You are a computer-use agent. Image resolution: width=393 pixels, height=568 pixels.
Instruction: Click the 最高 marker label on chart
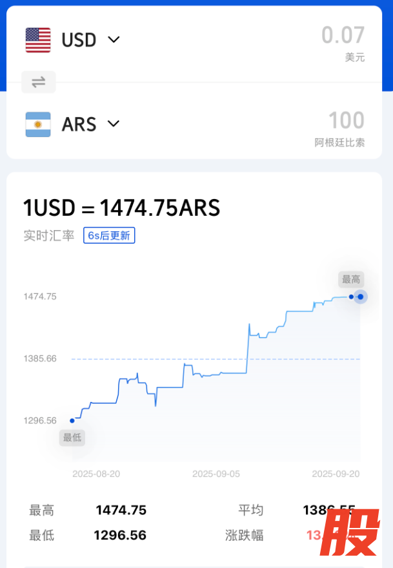(351, 279)
